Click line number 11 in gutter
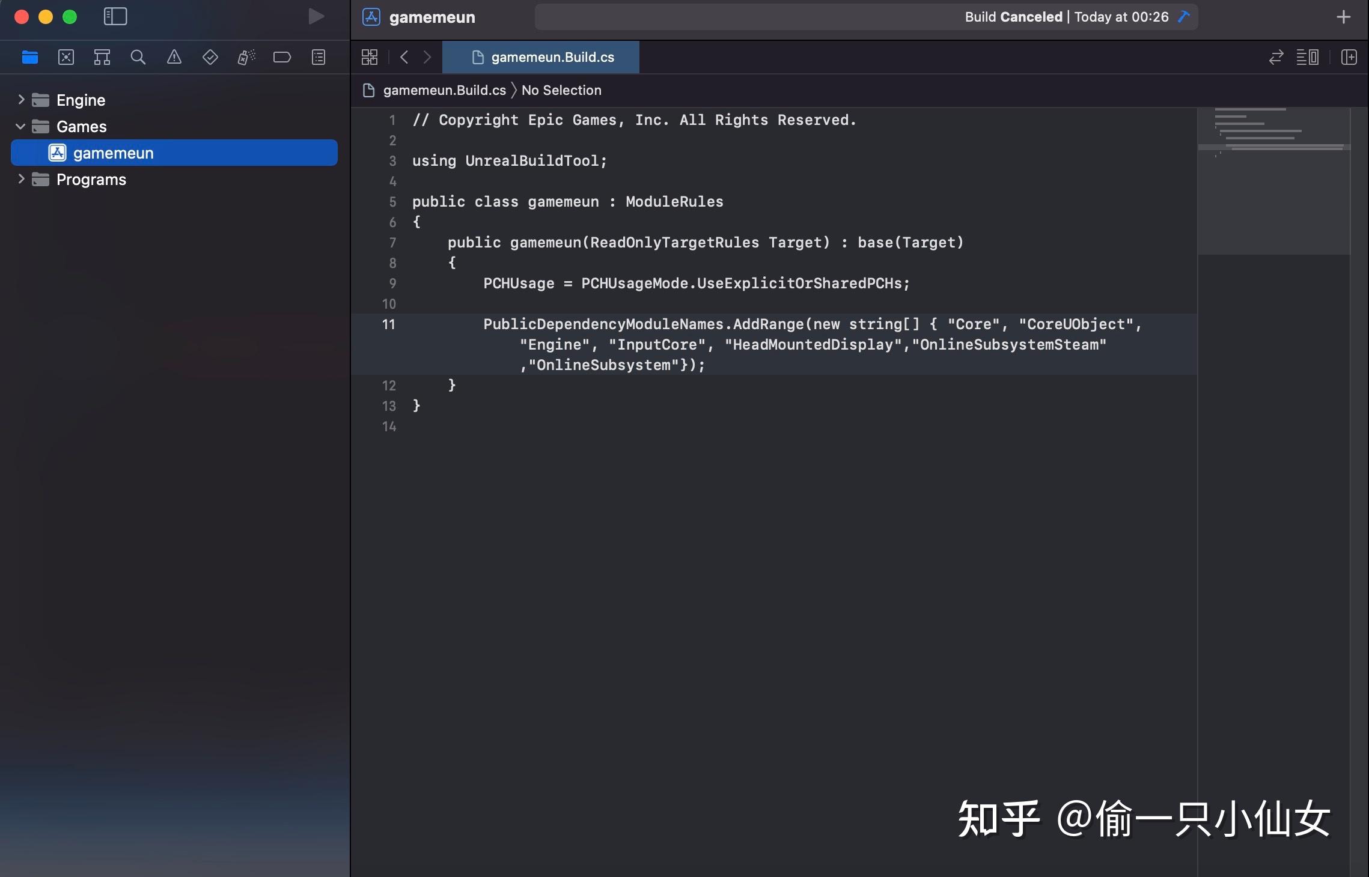This screenshot has width=1369, height=877. 389,324
